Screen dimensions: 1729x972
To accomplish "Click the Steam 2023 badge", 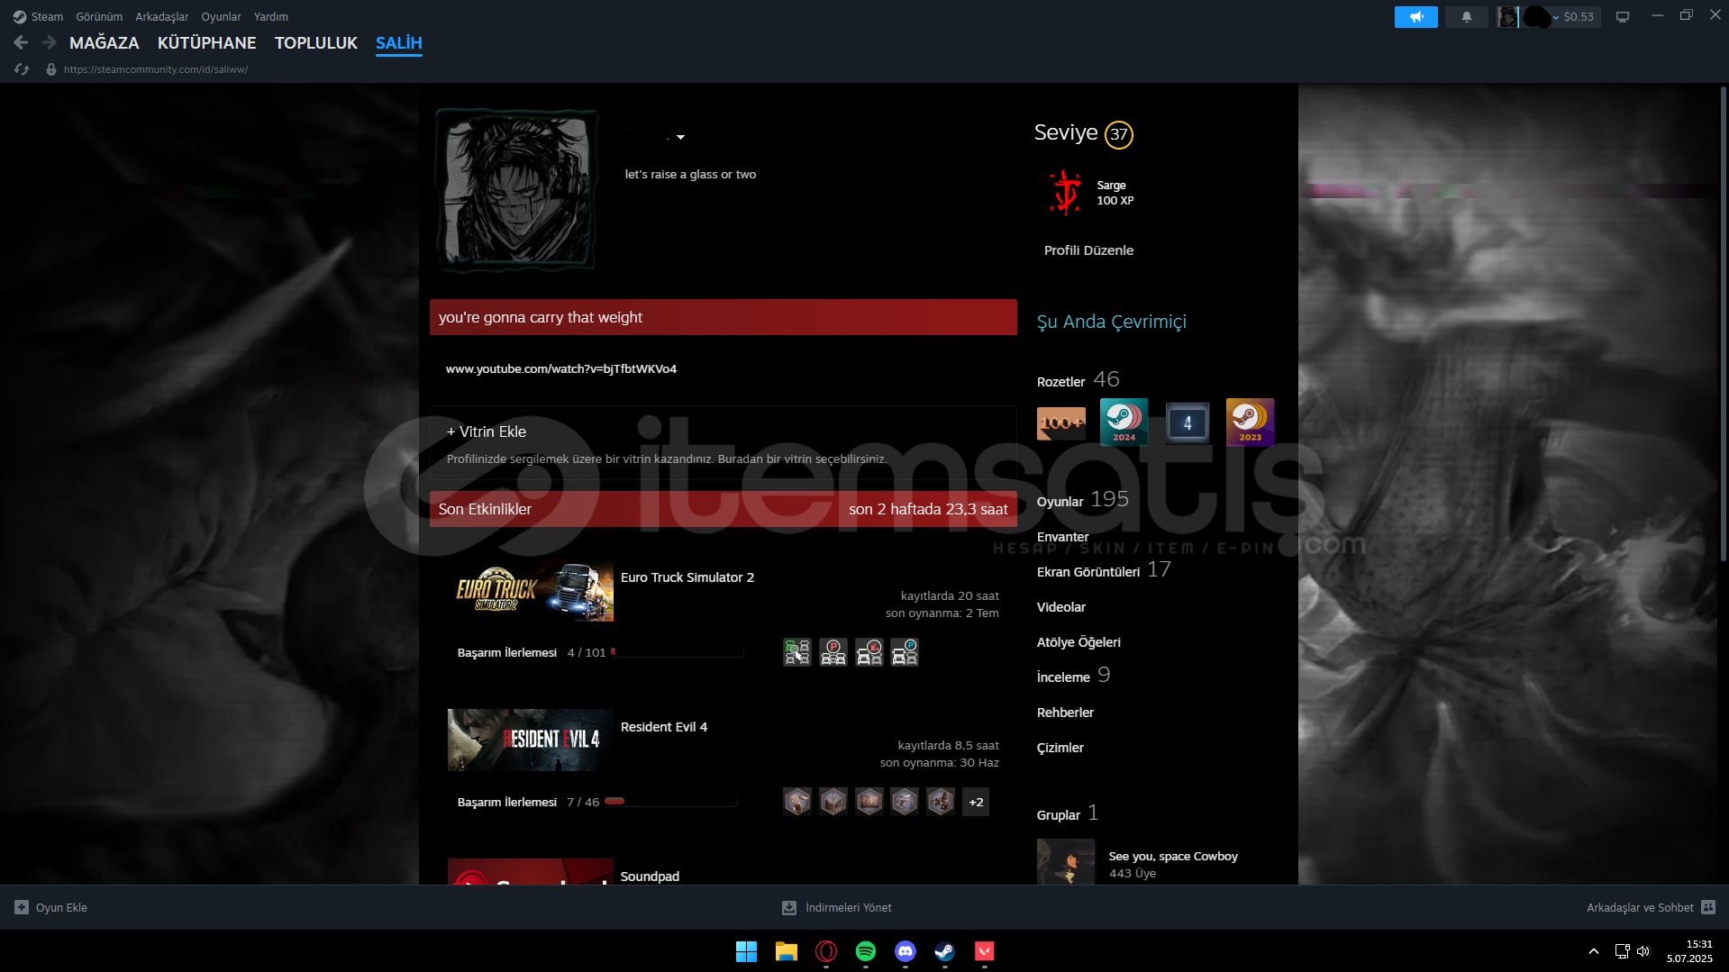I will [x=1250, y=422].
